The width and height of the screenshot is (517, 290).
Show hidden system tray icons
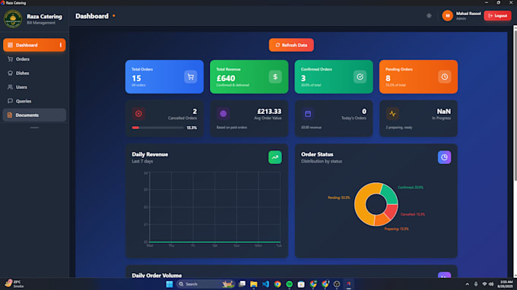(x=467, y=284)
